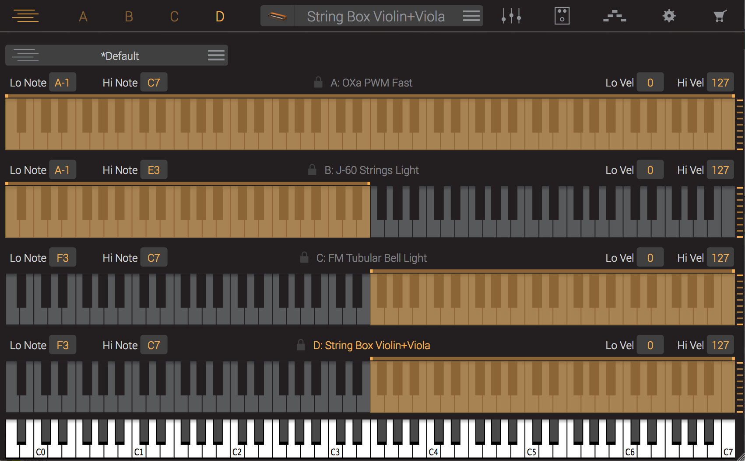This screenshot has height=461, width=745.
Task: Open the main menu lines icon
Action: point(25,16)
